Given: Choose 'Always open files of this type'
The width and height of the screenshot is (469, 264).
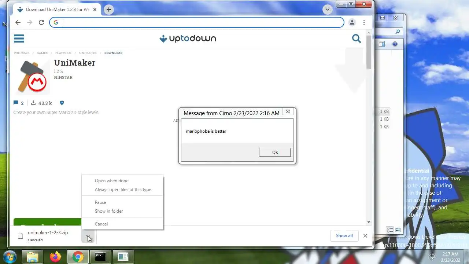Looking at the screenshot, I should click(x=122, y=190).
